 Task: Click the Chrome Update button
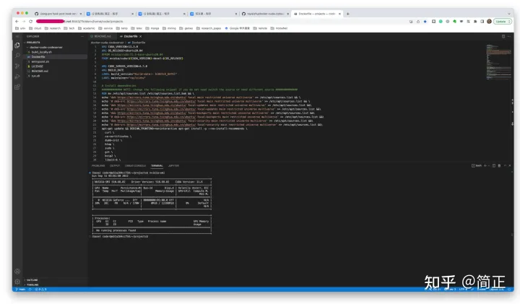pyautogui.click(x=500, y=22)
